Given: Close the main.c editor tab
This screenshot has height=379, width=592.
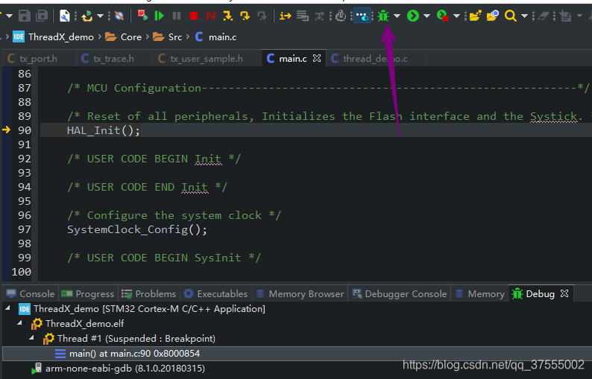Looking at the screenshot, I should coord(317,58).
